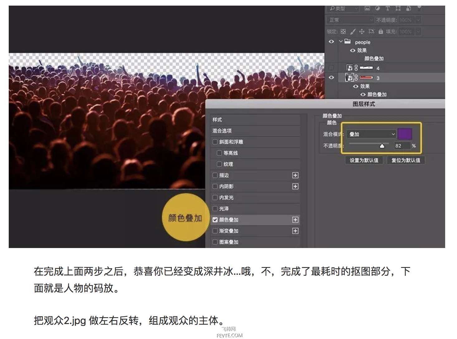Click the link icon on layer 3
The height and width of the screenshot is (339, 457).
click(x=356, y=78)
